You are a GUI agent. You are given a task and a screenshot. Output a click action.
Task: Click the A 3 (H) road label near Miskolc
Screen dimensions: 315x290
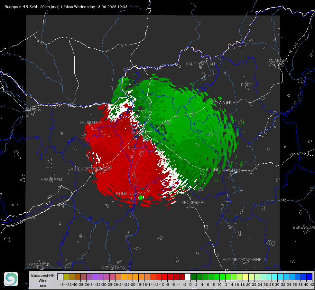(x=294, y=48)
